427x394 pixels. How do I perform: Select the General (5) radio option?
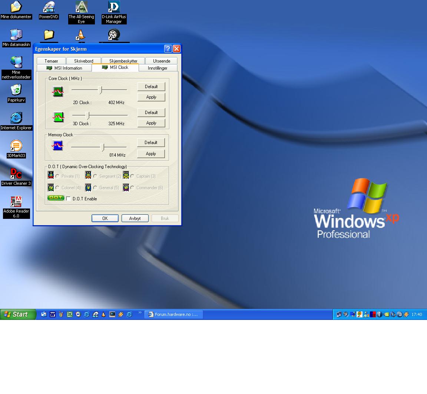(95, 188)
